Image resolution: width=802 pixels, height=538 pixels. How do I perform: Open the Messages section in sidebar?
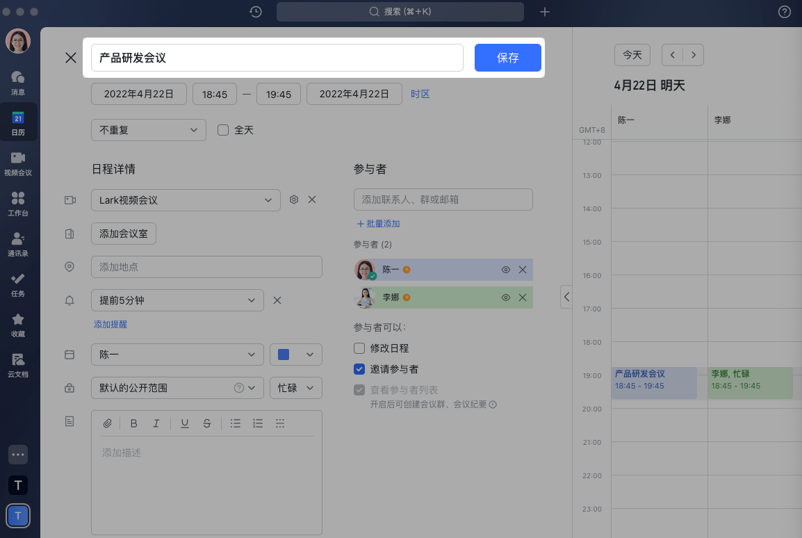tap(18, 83)
